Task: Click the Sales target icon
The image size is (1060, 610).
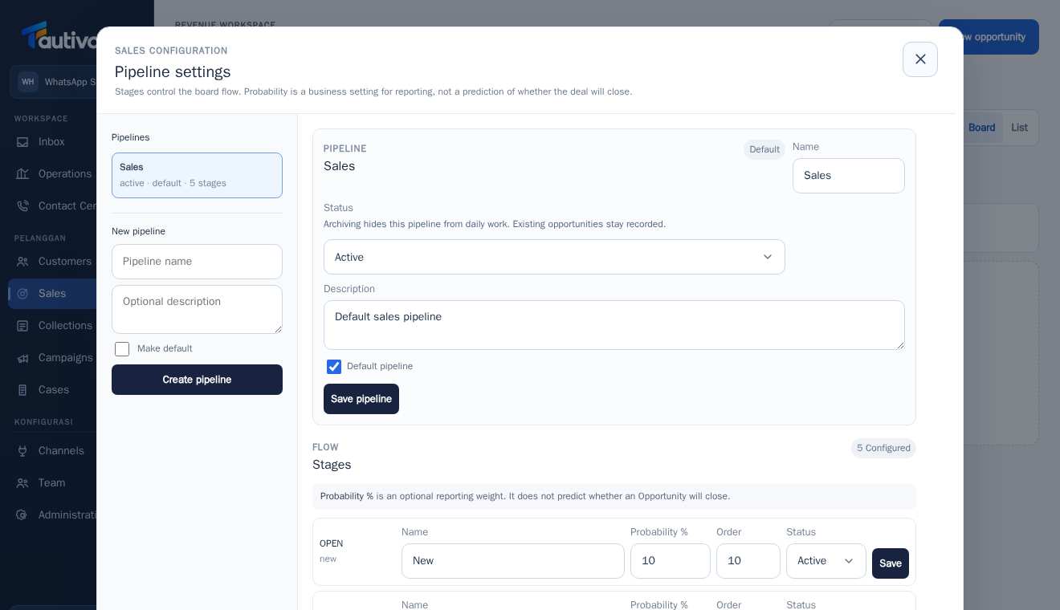Action: pos(22,294)
